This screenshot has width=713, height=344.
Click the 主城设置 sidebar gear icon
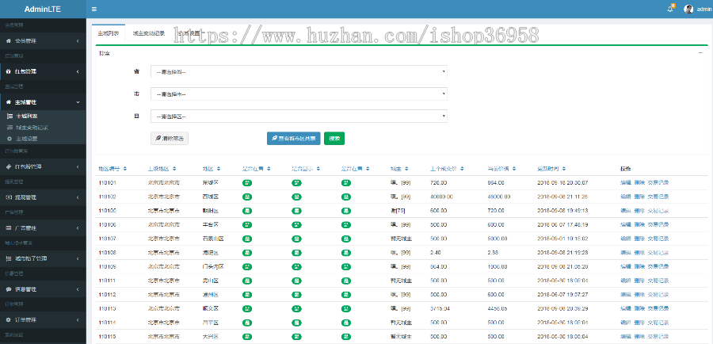click(10, 138)
